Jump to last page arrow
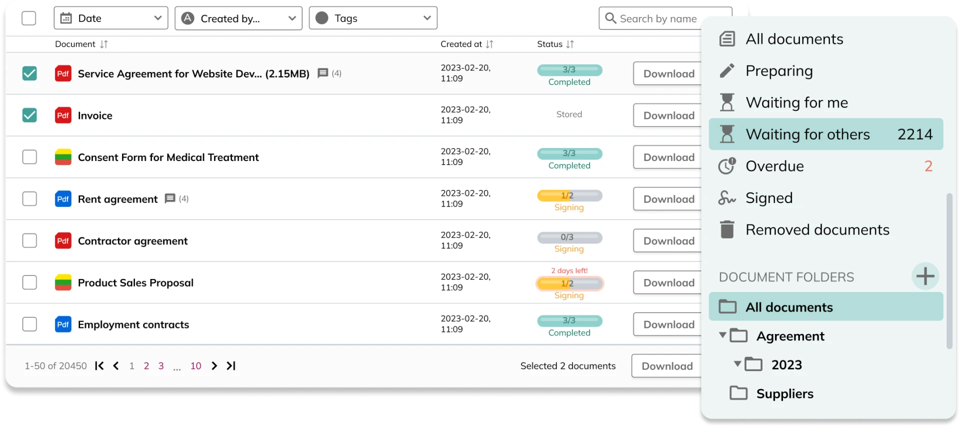 click(x=231, y=365)
